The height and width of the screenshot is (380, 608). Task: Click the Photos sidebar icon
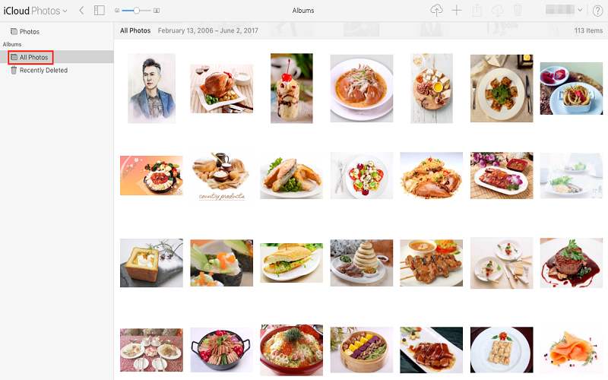(x=14, y=31)
